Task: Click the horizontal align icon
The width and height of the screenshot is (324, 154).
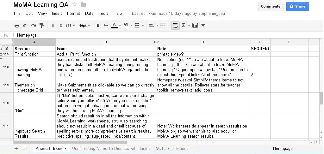Action: click(x=152, y=26)
